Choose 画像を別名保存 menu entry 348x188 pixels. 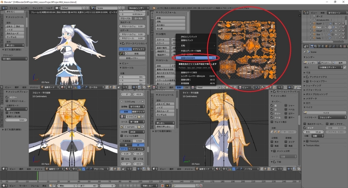pyautogui.click(x=195, y=58)
